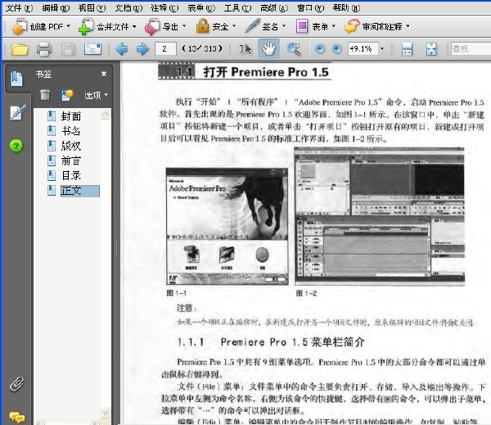
Task: Click the 合并文件 button
Action: [x=104, y=27]
